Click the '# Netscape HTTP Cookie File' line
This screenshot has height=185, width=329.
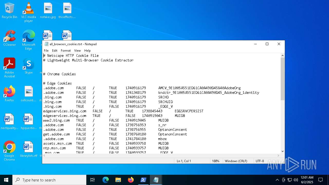[x=71, y=55]
